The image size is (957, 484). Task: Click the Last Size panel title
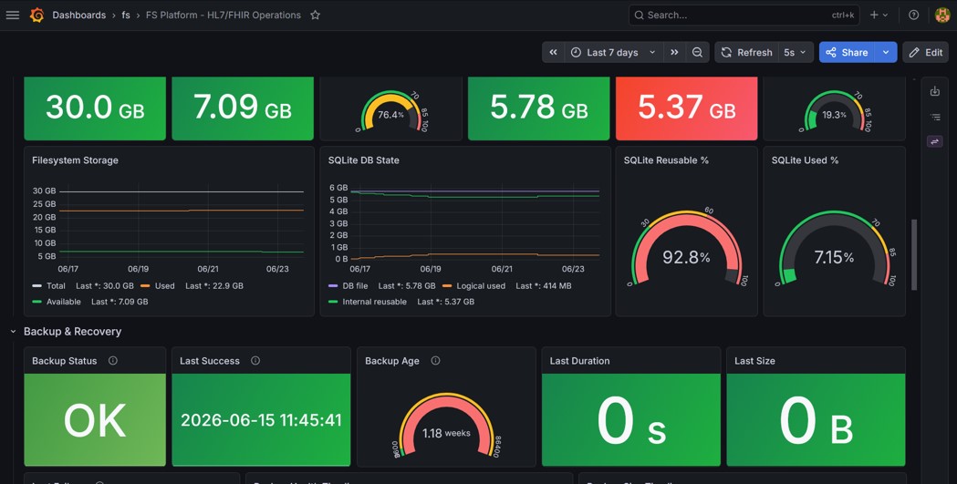point(754,361)
